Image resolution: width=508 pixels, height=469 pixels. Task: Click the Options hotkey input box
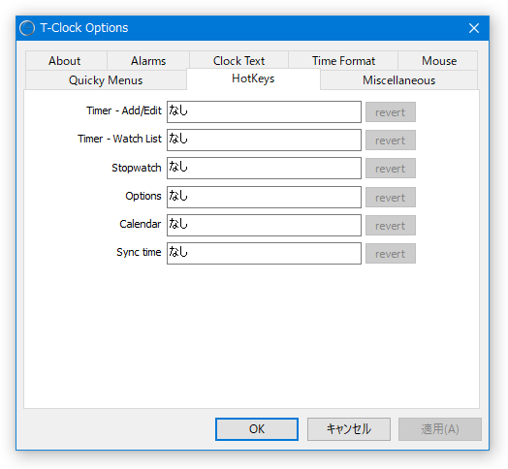point(264,197)
